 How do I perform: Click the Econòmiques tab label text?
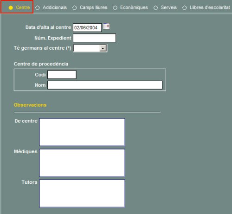[134, 7]
